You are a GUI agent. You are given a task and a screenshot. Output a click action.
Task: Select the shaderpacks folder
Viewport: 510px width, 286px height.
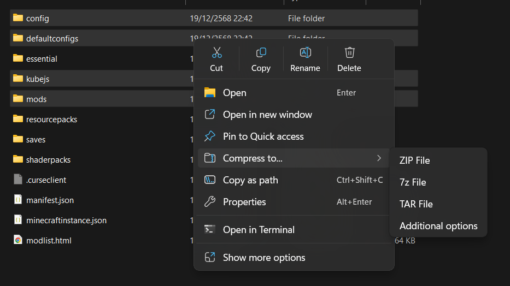pos(48,160)
